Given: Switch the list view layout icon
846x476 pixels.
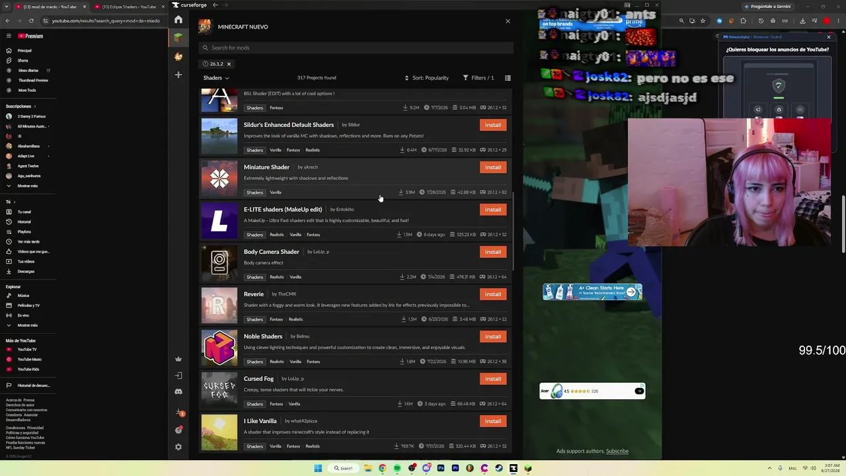Looking at the screenshot, I should (x=508, y=78).
